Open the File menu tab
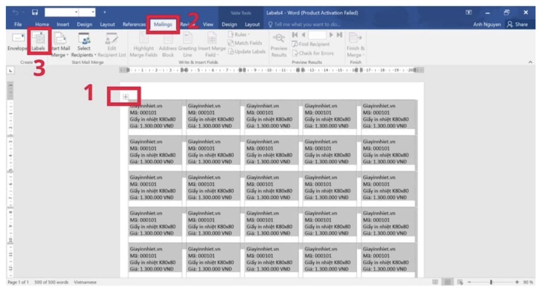 (x=18, y=24)
